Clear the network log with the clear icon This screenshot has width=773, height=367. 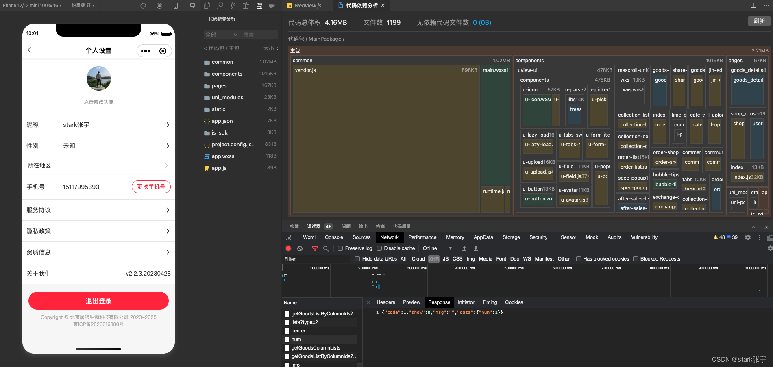[300, 248]
